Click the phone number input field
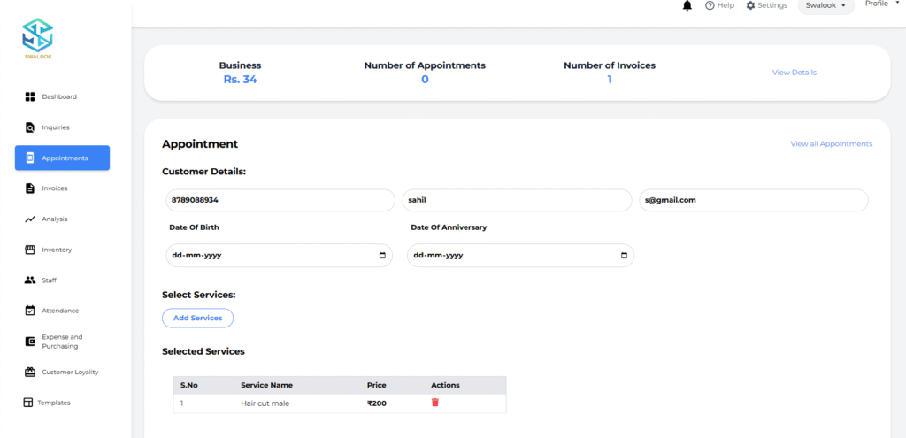The image size is (906, 438). [280, 200]
